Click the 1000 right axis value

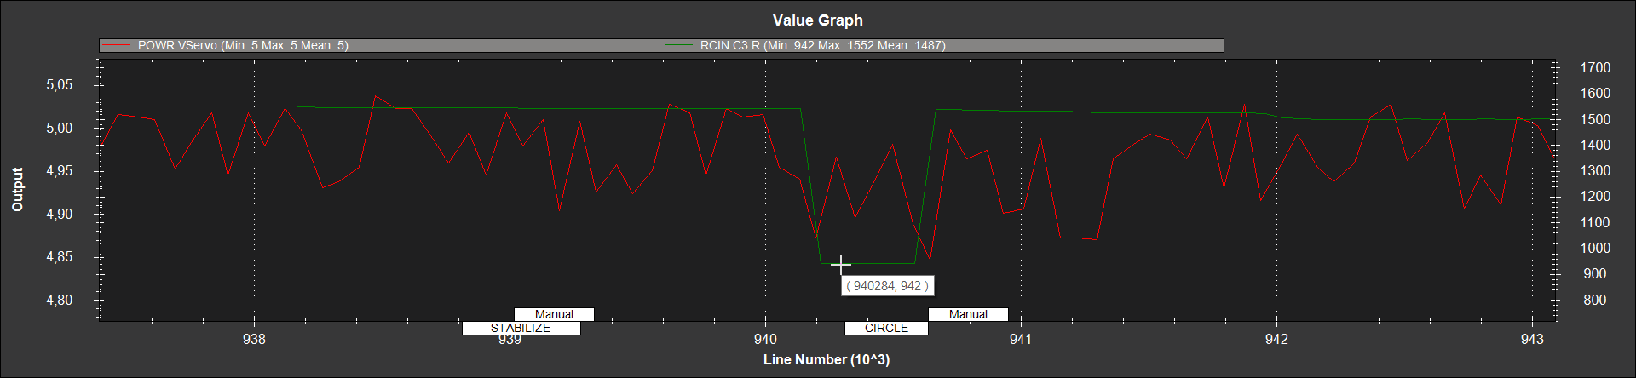(1595, 249)
